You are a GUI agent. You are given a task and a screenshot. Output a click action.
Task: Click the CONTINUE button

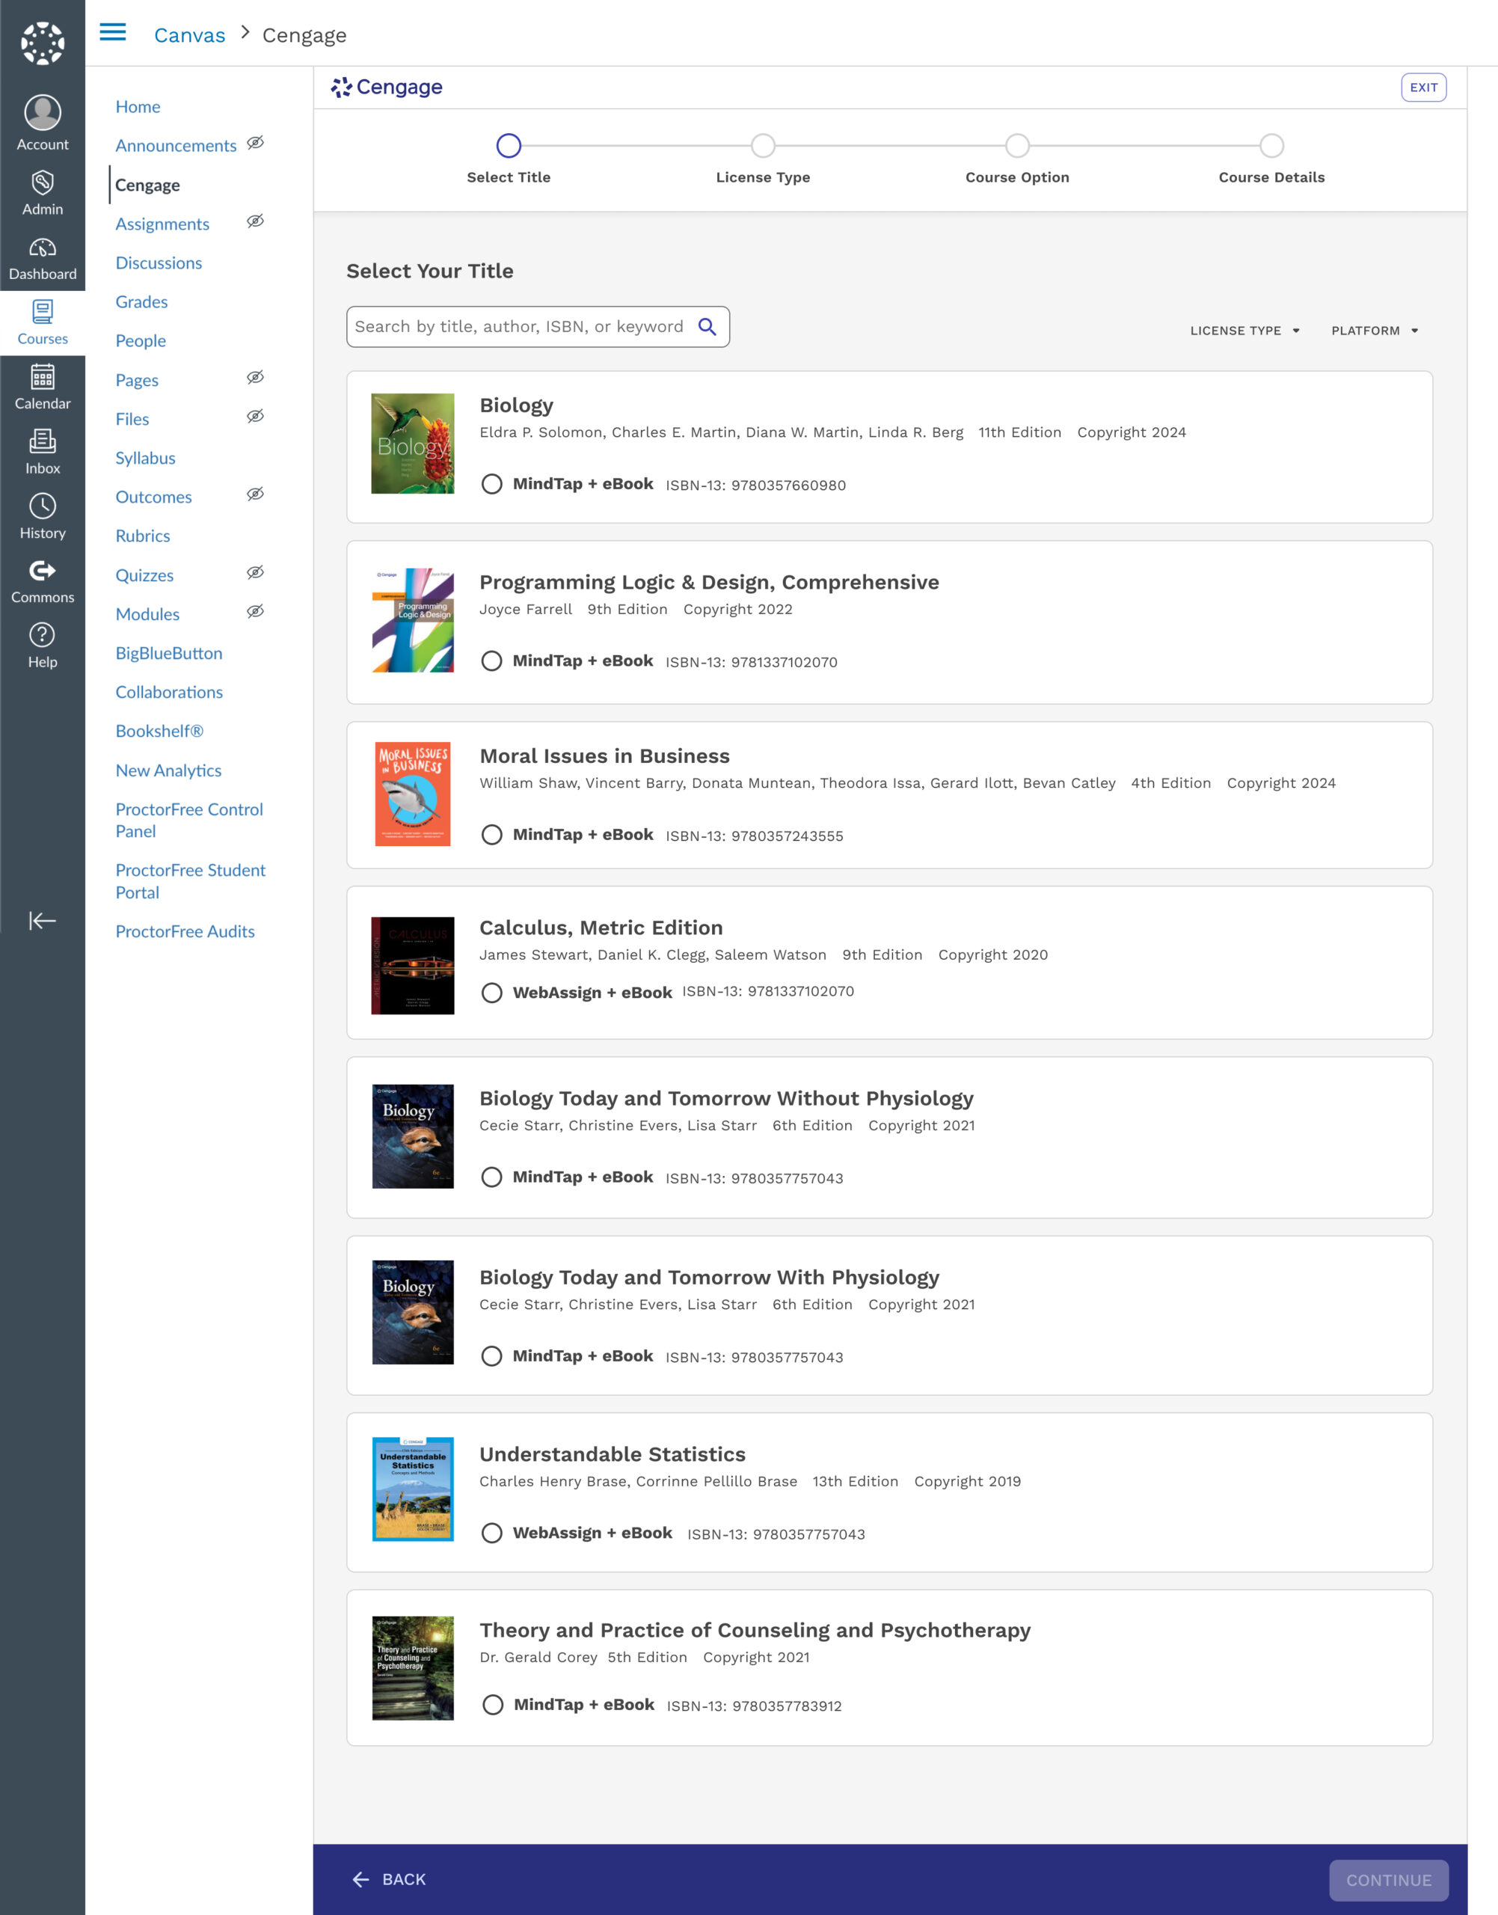(1388, 1881)
